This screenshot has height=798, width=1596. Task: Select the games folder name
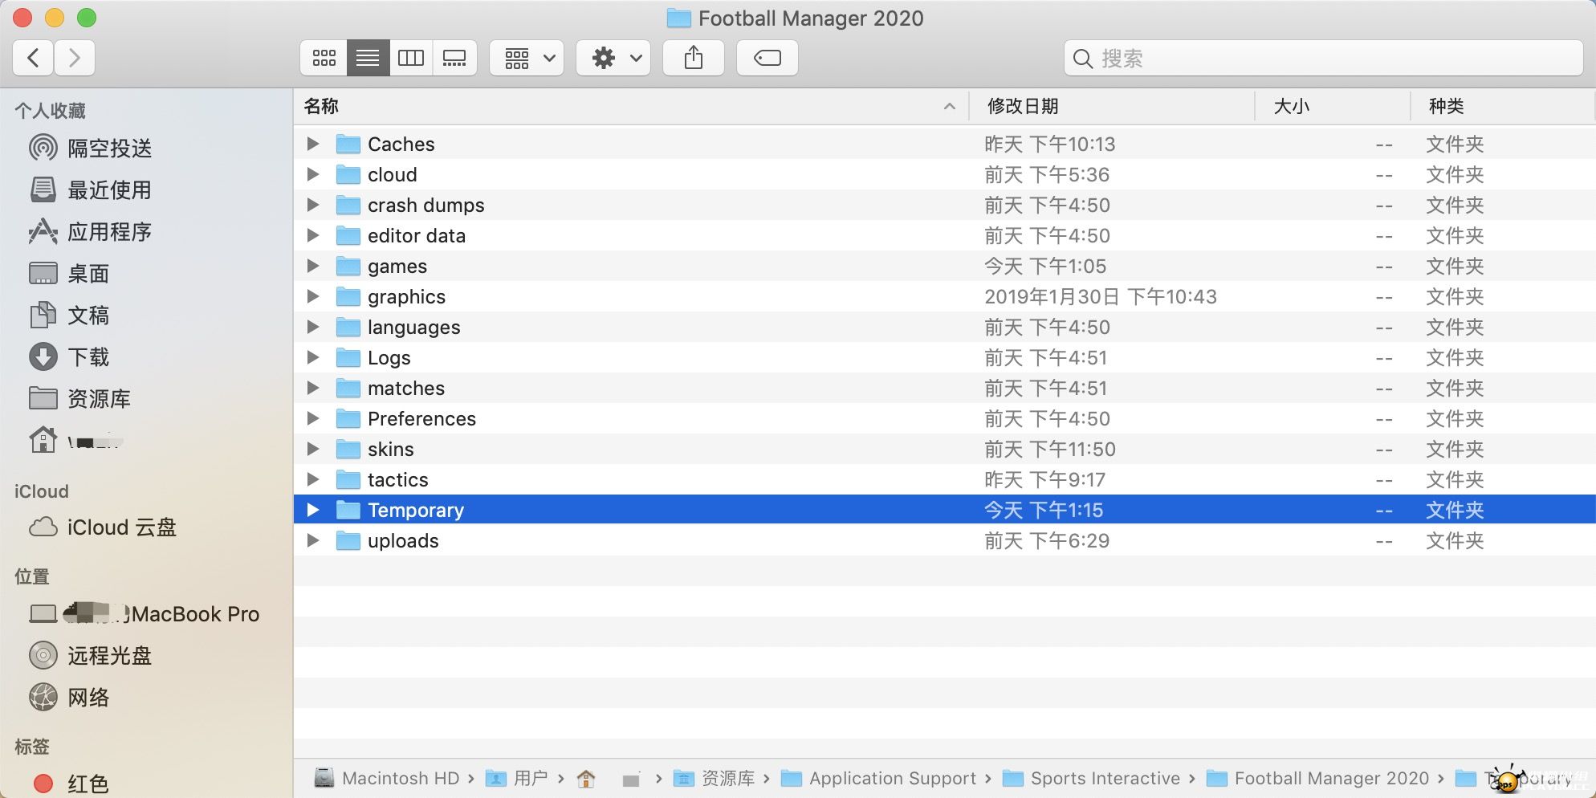click(x=397, y=267)
